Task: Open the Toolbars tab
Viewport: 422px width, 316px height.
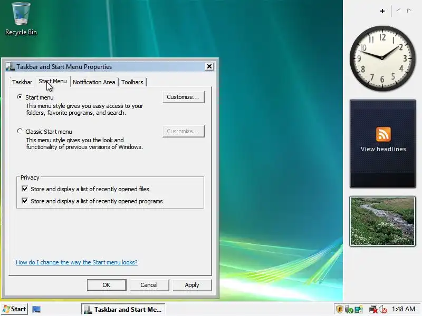Action: 132,82
